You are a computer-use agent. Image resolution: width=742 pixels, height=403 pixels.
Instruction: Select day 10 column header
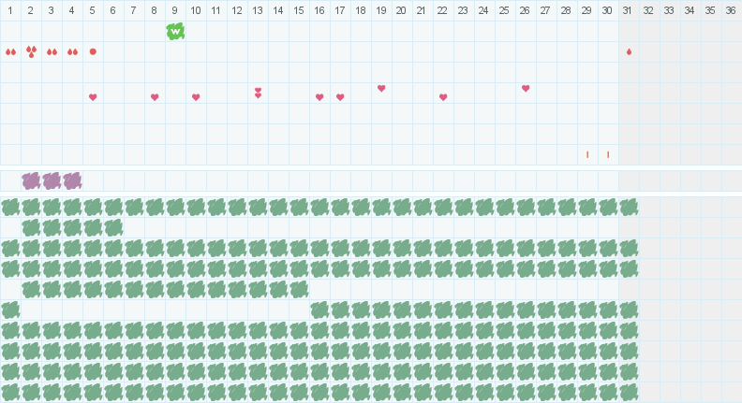[x=196, y=10]
